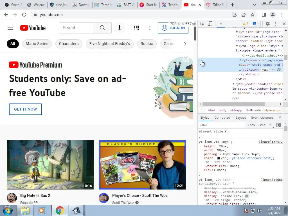Expand the selected yt-icon logo-icon node
The image size is (288, 216).
pos(240,60)
